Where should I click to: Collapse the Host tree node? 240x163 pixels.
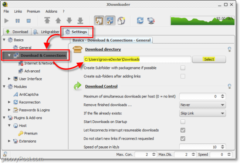[x=9, y=126]
